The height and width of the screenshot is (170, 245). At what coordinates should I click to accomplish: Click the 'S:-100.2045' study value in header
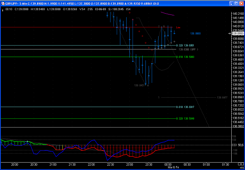(x=116, y=9)
